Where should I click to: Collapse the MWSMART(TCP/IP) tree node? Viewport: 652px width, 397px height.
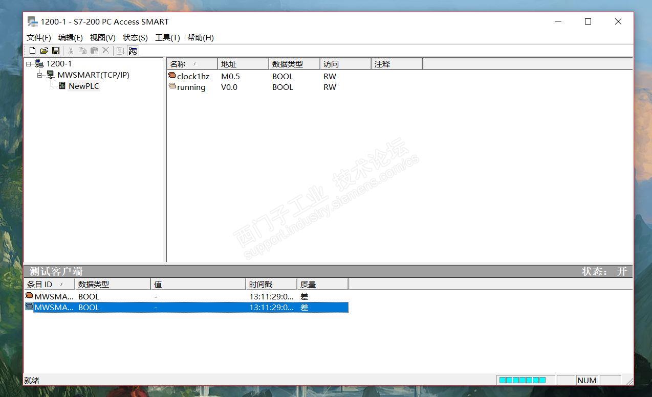[40, 75]
